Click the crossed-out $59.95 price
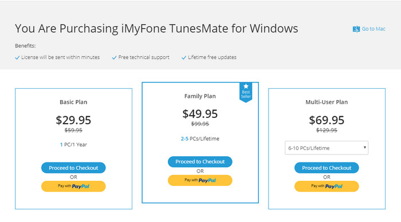Screen dimensions: 401x222 pos(73,130)
